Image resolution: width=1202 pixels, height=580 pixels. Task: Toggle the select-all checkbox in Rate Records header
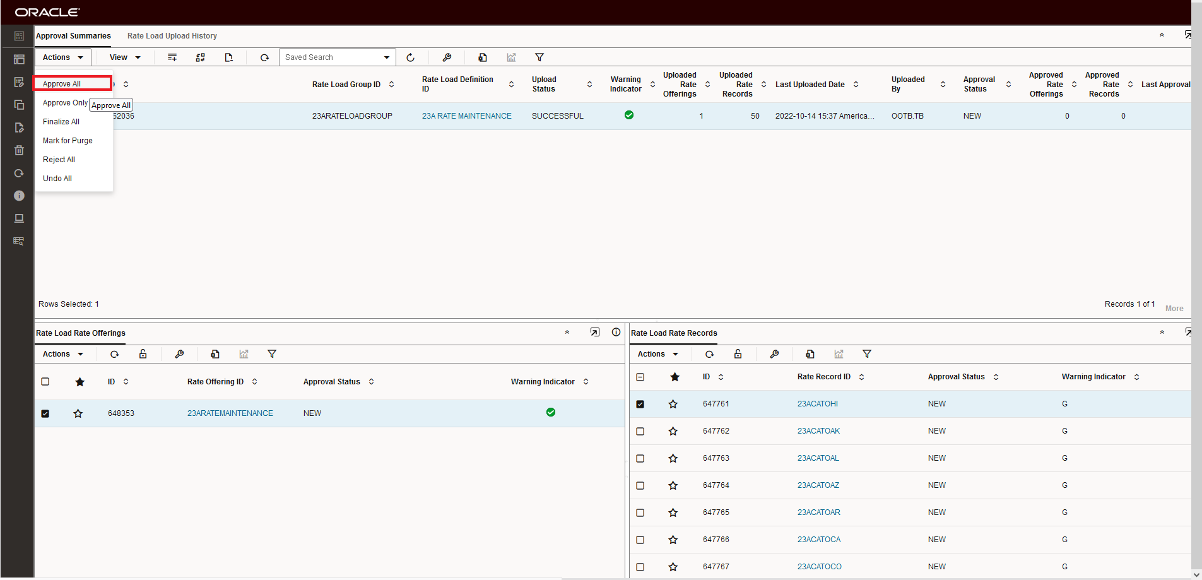click(x=640, y=377)
